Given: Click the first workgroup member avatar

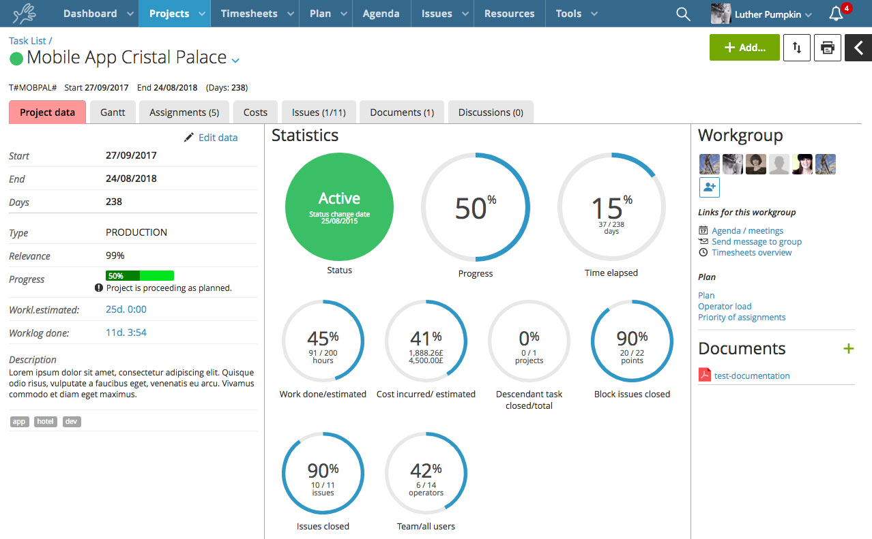Looking at the screenshot, I should coord(709,164).
